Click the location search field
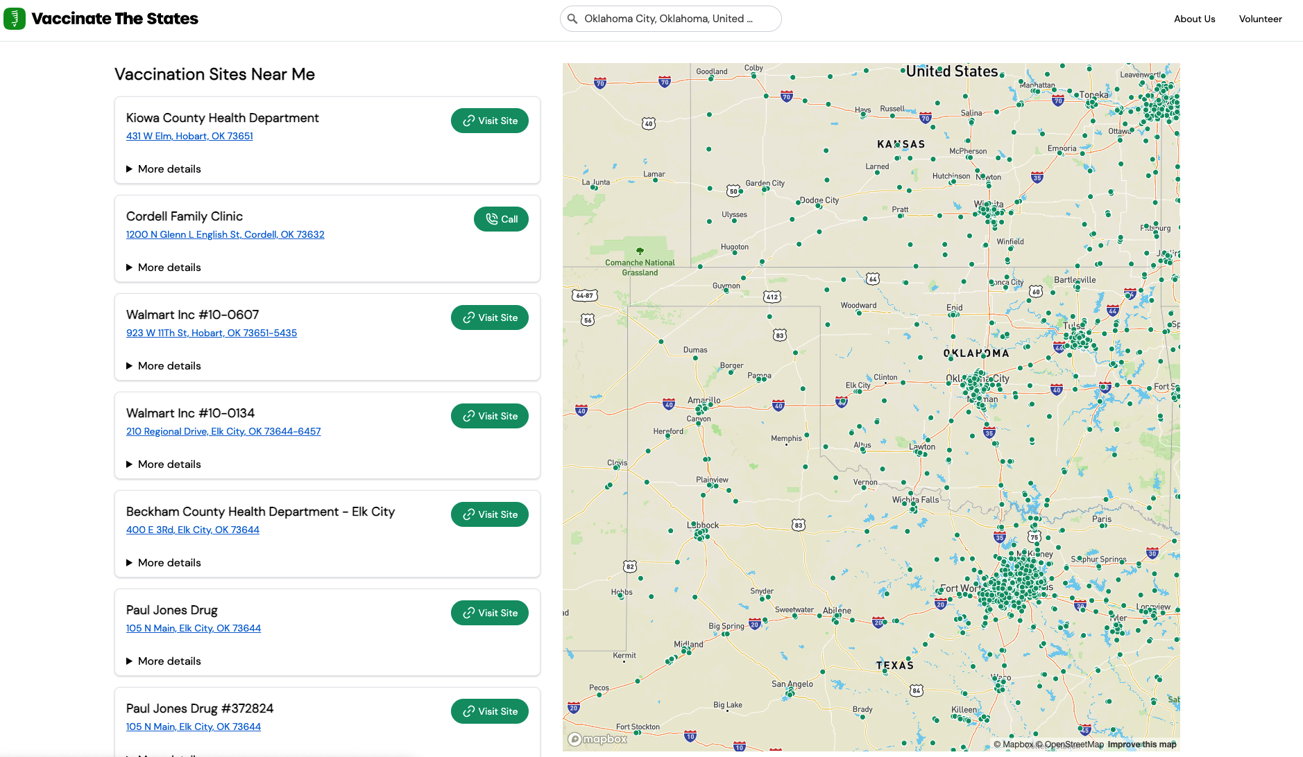Image resolution: width=1303 pixels, height=757 pixels. pyautogui.click(x=670, y=19)
